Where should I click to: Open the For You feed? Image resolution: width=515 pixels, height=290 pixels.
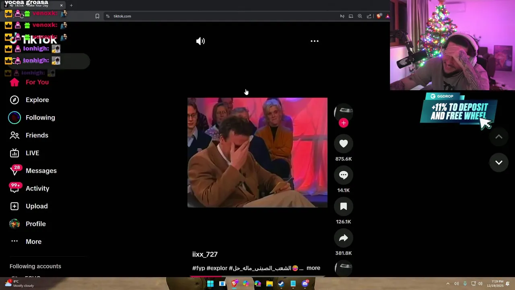(x=37, y=82)
